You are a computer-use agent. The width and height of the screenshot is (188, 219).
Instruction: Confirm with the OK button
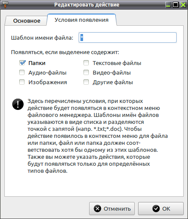pyautogui.click(x=161, y=209)
